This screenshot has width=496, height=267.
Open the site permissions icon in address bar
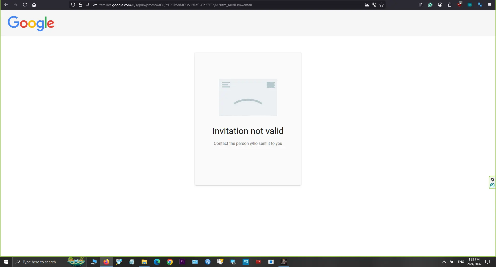coord(88,5)
